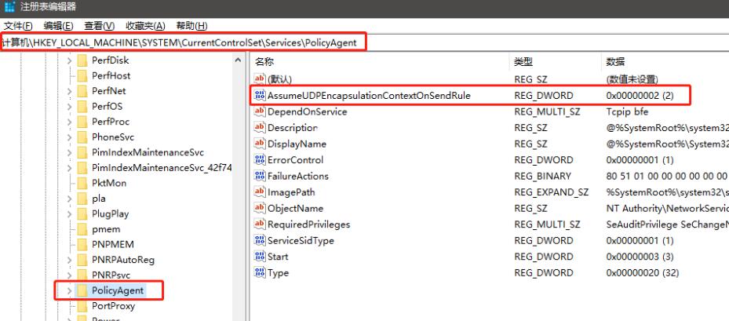Click the AssumeUDPEncapsulationContextOnSendRule DWORD icon
Image resolution: width=729 pixels, height=321 pixels.
point(260,96)
